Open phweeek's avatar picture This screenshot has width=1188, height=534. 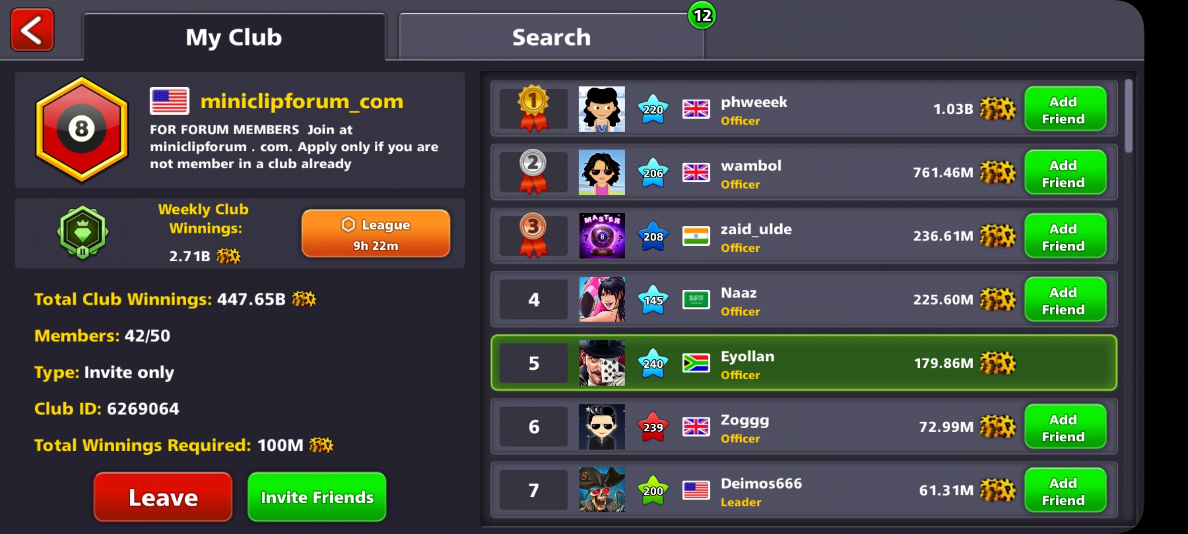pos(602,109)
